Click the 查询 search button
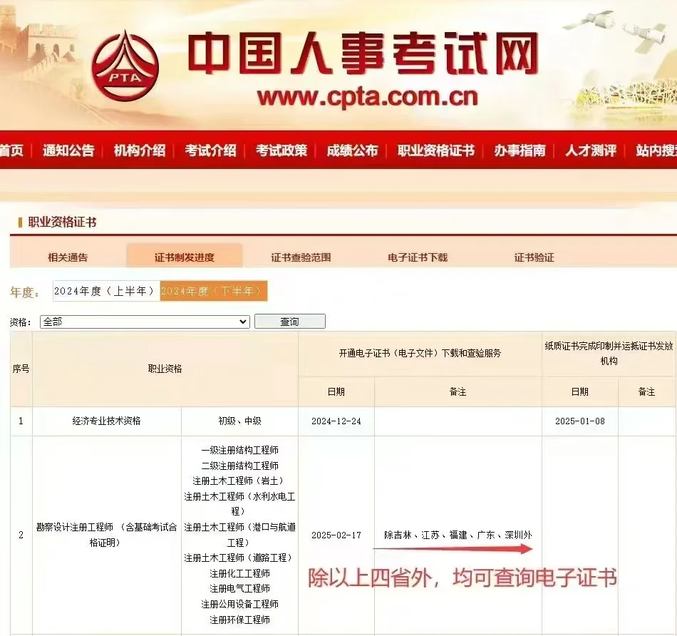Viewport: 677px width, 636px height. 289,322
